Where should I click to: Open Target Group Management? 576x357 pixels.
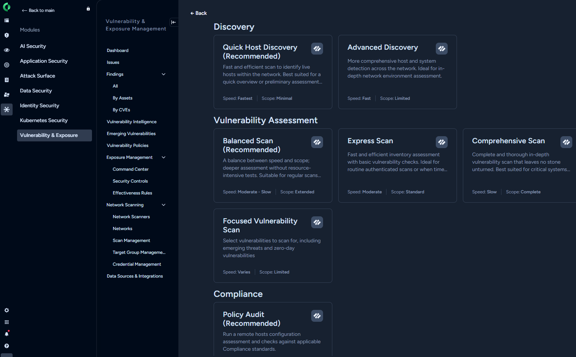click(139, 252)
